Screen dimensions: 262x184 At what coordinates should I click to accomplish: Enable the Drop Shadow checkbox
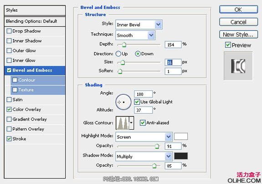(x=9, y=31)
